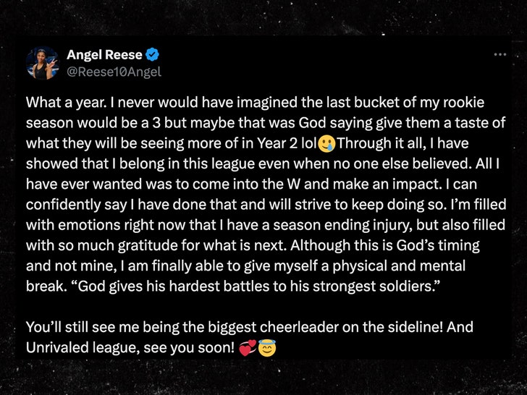Open the Angel Reese display name link
Screen dimensions: 527x395
click(103, 54)
